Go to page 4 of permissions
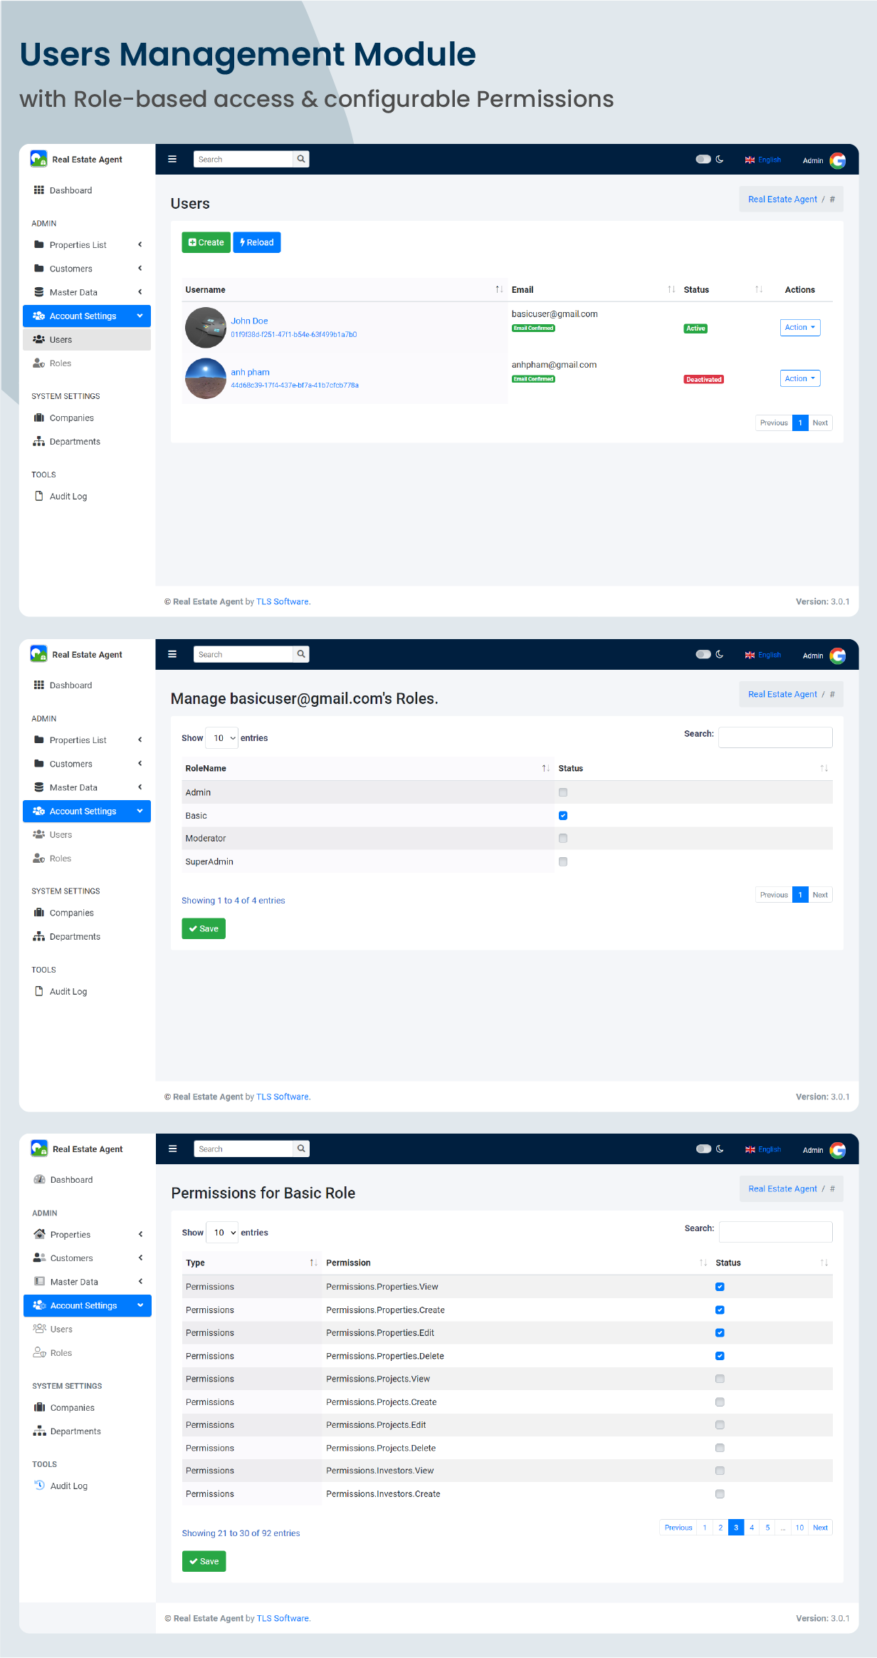 click(752, 1528)
